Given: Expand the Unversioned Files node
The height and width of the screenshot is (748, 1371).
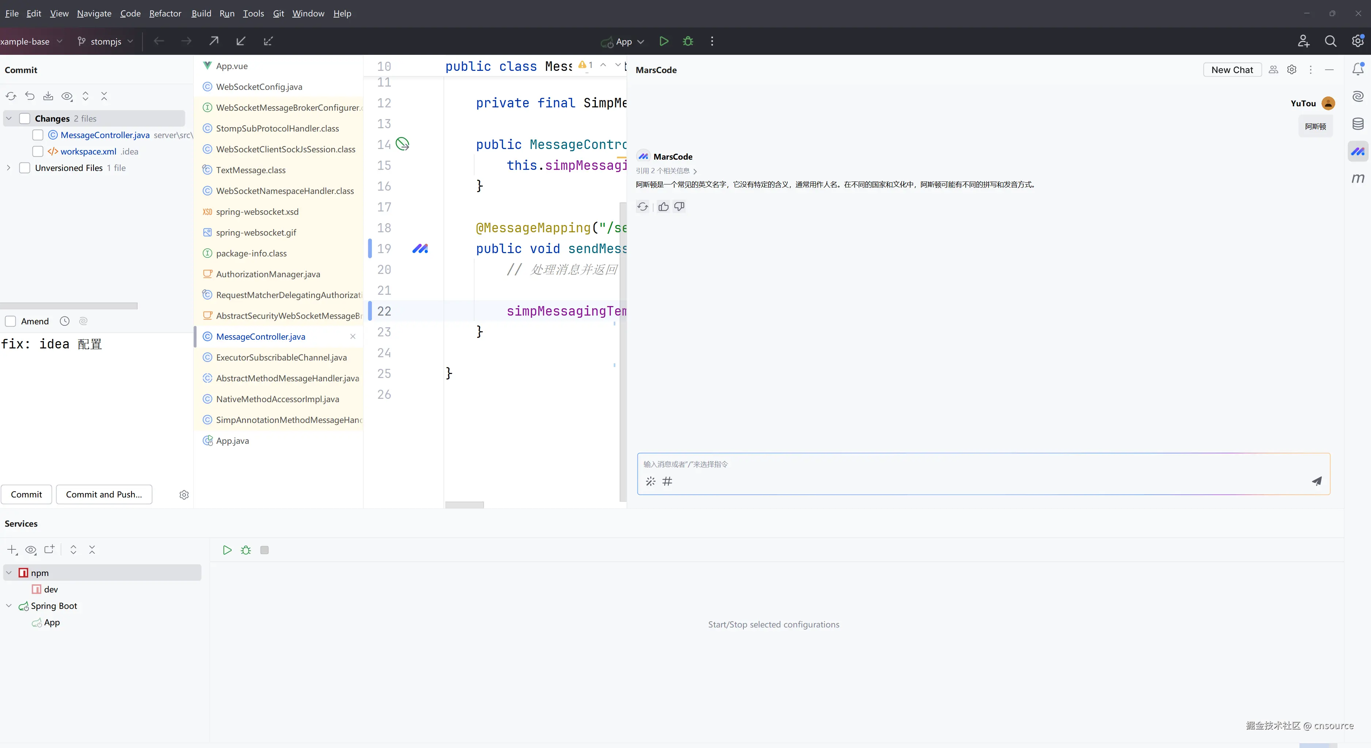Looking at the screenshot, I should 8,168.
